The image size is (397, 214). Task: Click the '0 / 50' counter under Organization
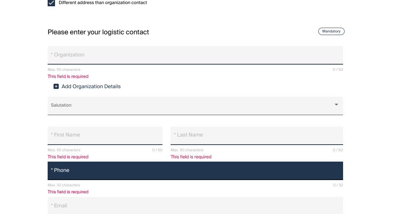[338, 69]
